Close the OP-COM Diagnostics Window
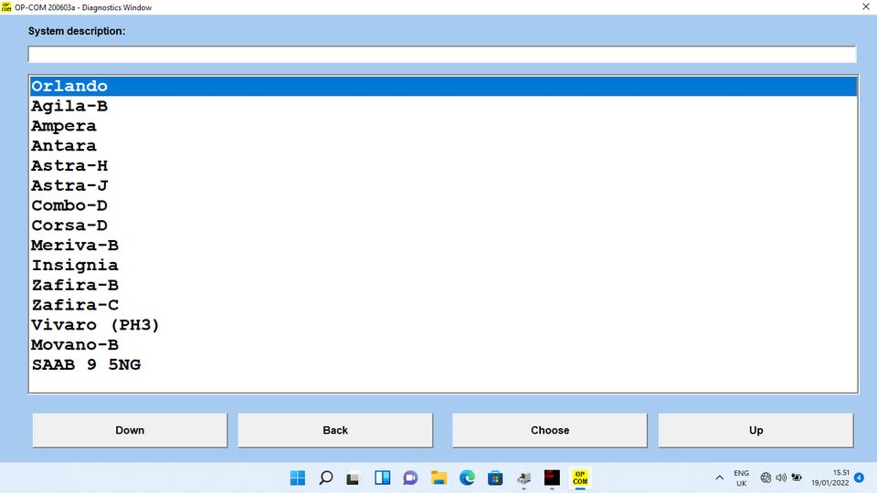The image size is (877, 493). pos(865,6)
